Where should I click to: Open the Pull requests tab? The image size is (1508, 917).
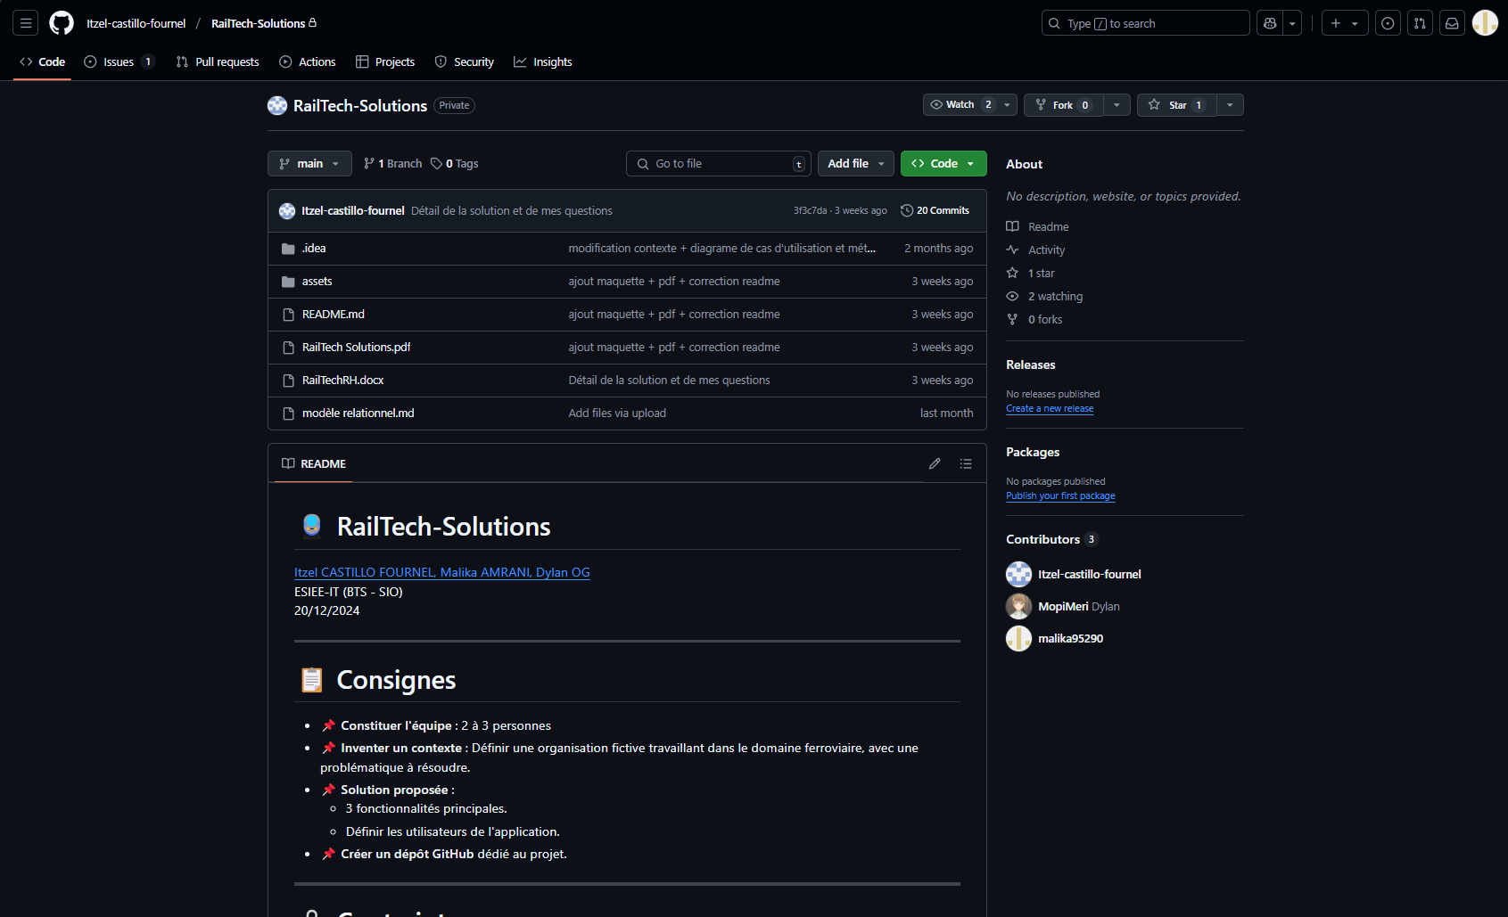pyautogui.click(x=218, y=62)
